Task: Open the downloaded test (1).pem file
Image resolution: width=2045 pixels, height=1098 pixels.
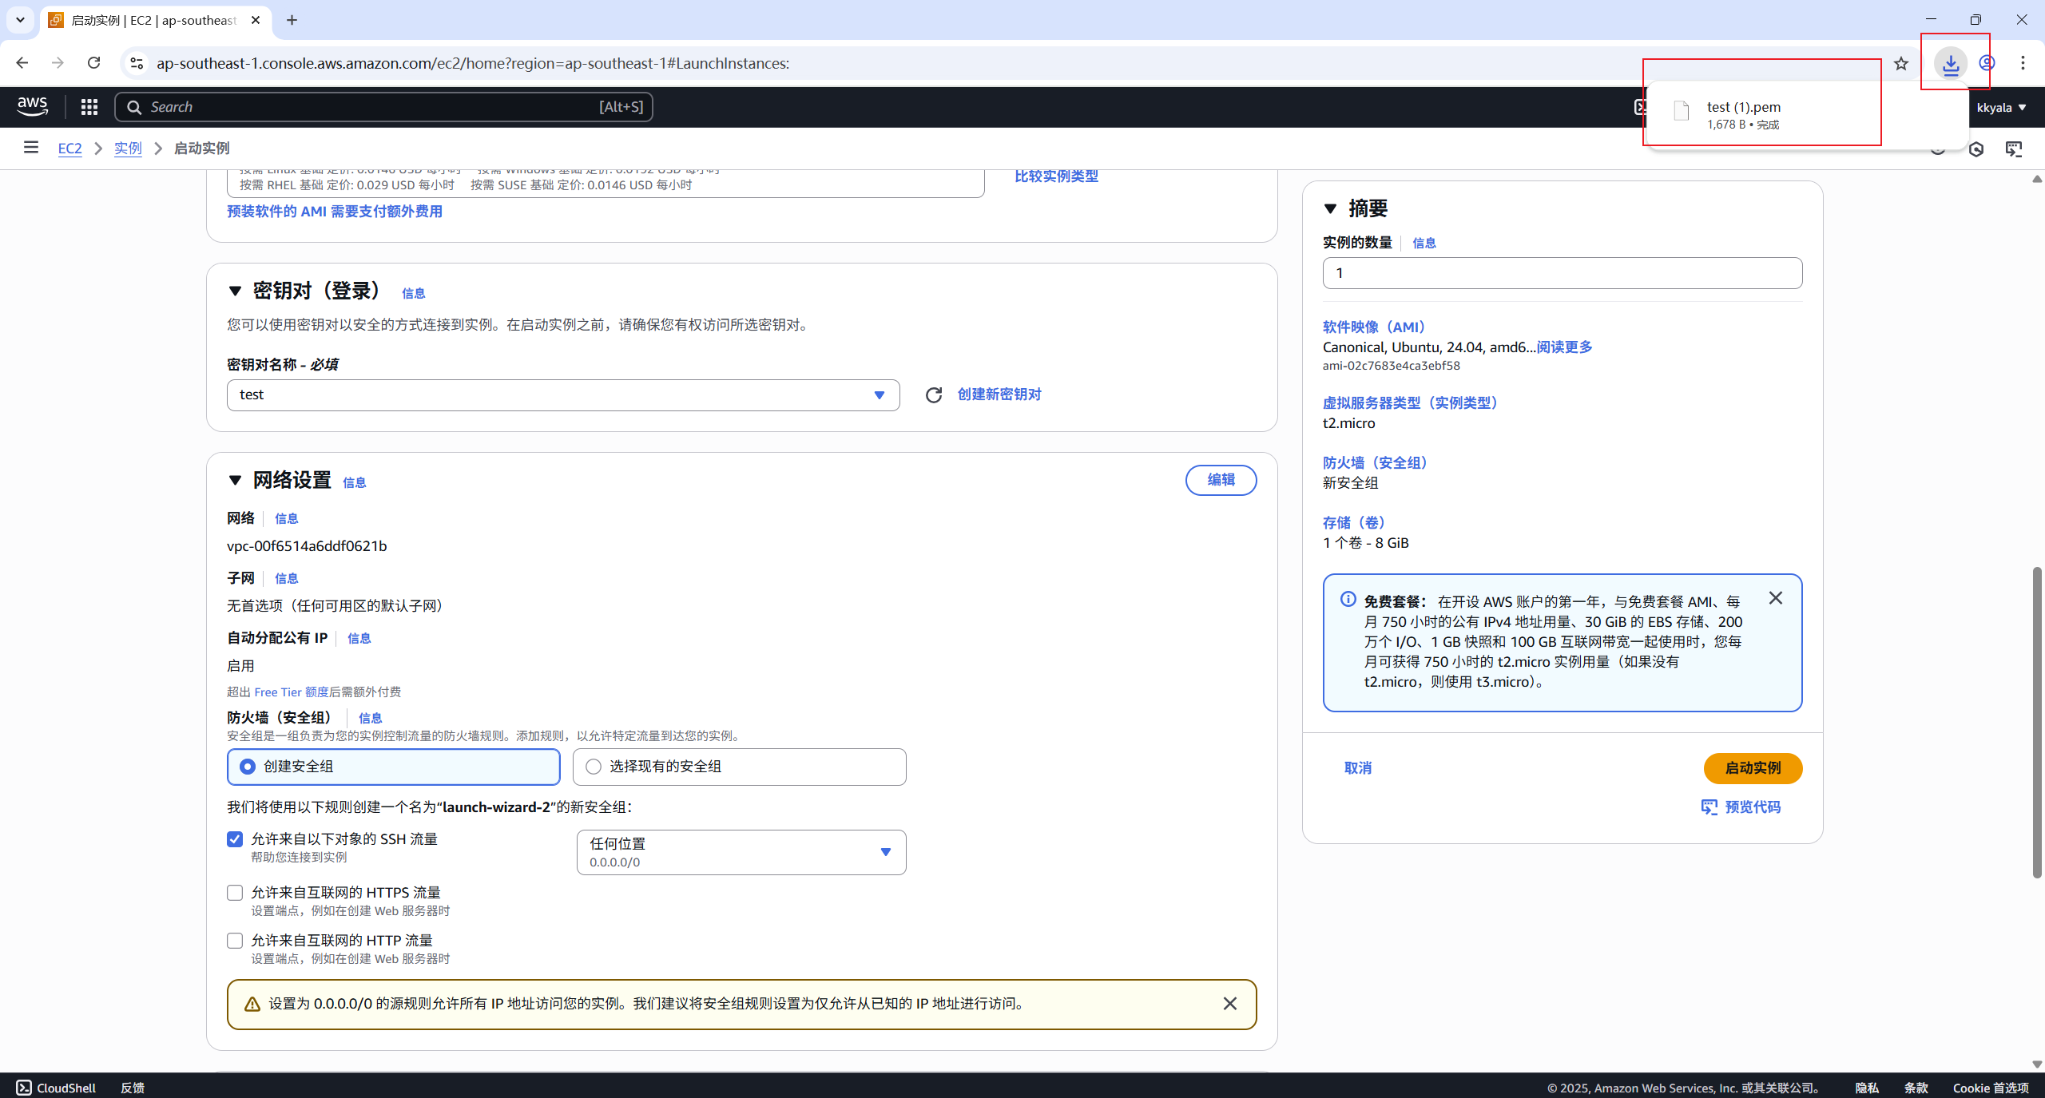Action: [x=1744, y=107]
